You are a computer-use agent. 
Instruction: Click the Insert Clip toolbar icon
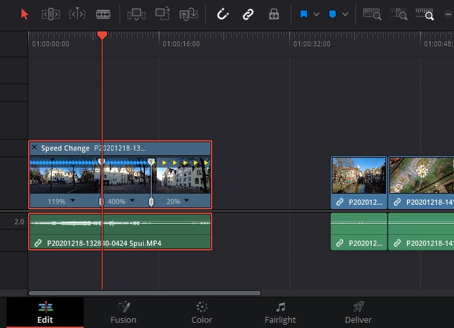pyautogui.click(x=137, y=14)
